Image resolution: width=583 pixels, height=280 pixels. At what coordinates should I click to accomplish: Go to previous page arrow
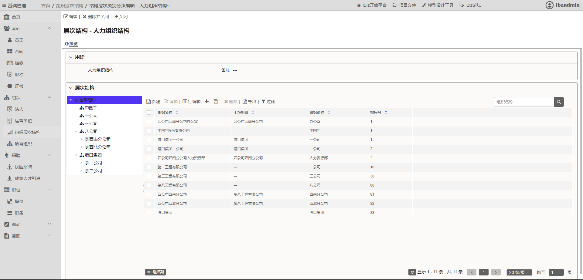472,272
